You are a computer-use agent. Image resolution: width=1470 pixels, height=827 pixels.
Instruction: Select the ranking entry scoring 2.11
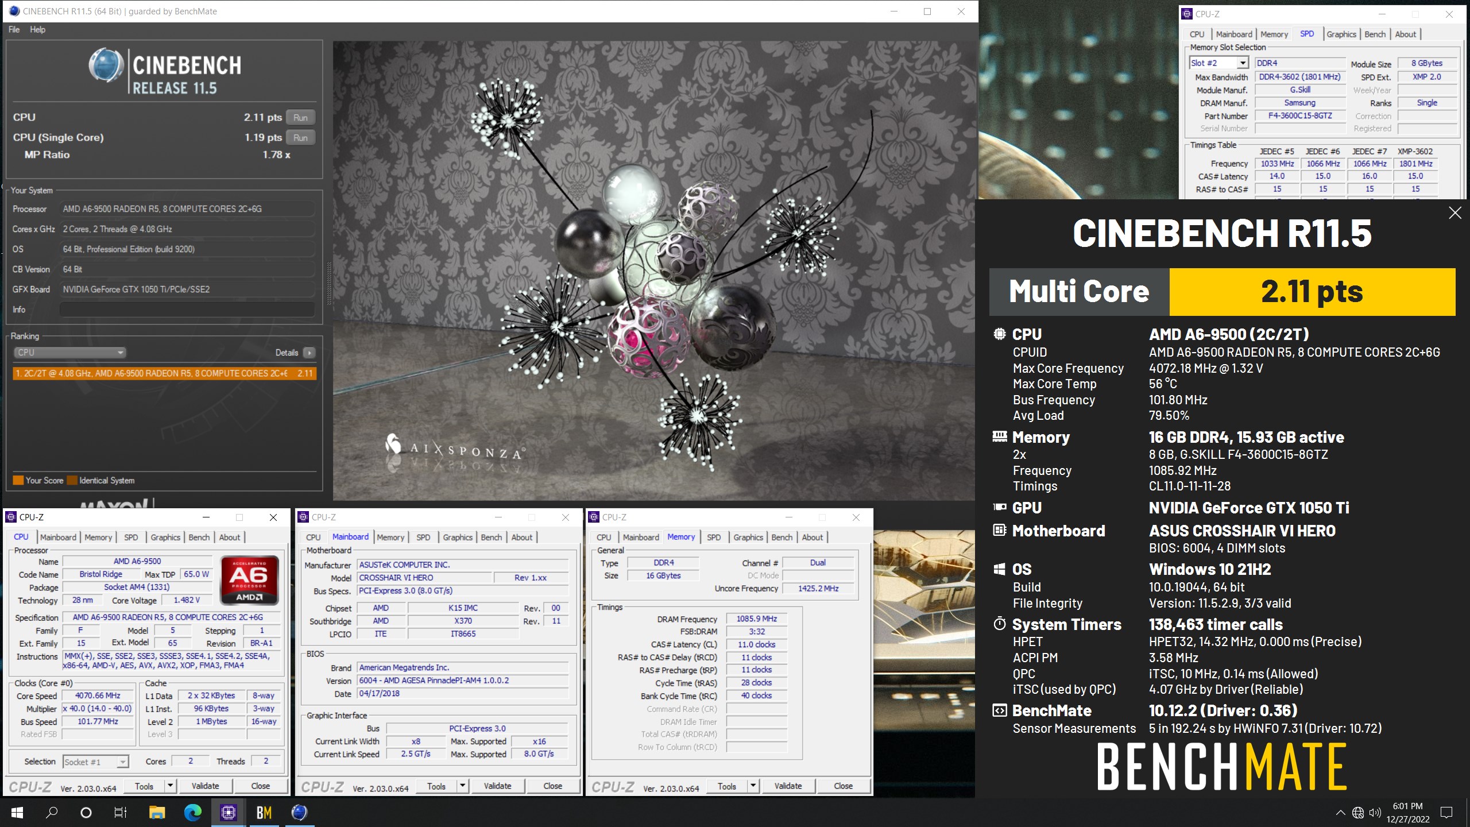(164, 373)
